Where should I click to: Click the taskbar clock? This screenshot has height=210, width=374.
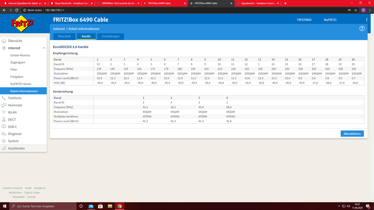[x=357, y=206]
